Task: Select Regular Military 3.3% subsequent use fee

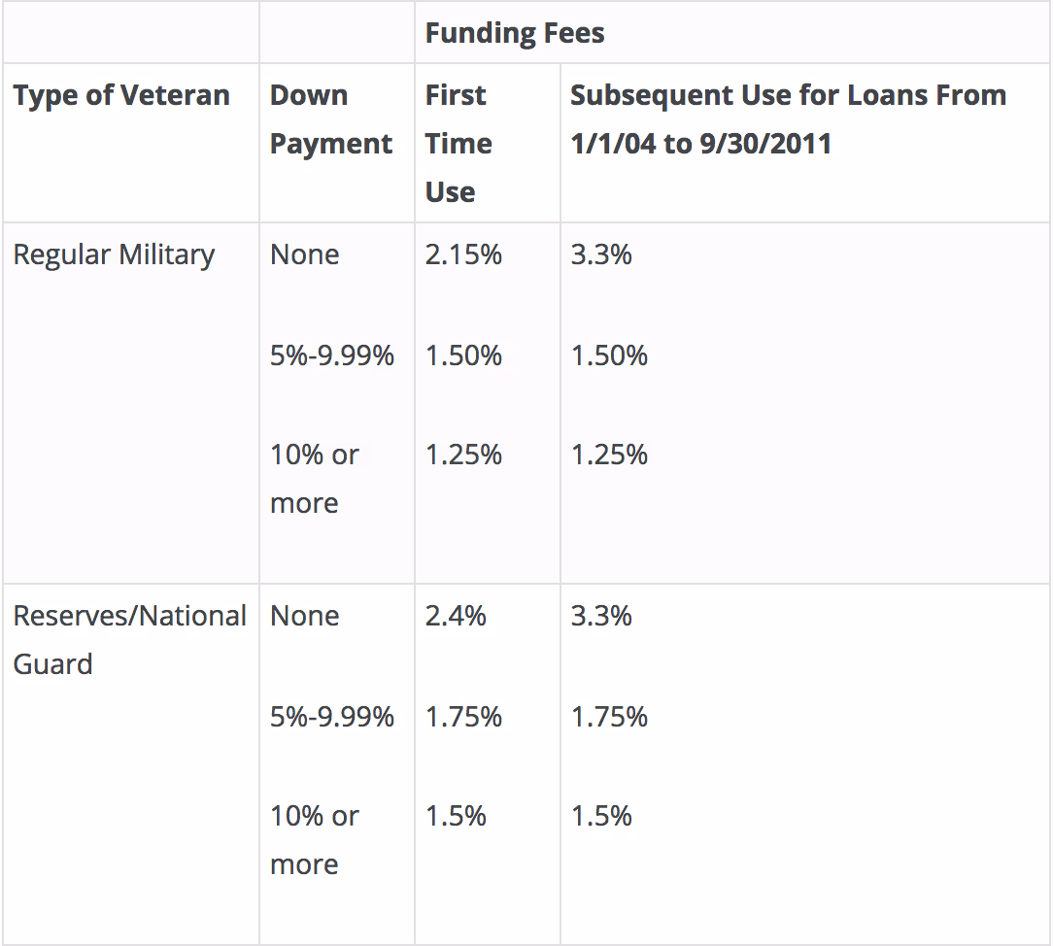Action: pos(601,255)
